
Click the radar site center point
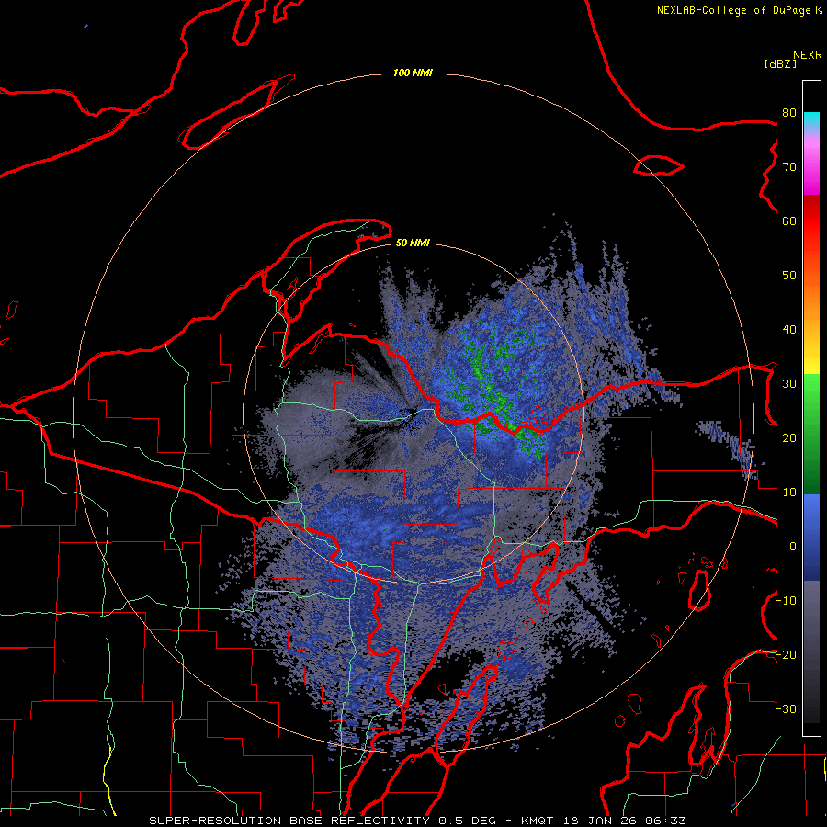point(415,413)
